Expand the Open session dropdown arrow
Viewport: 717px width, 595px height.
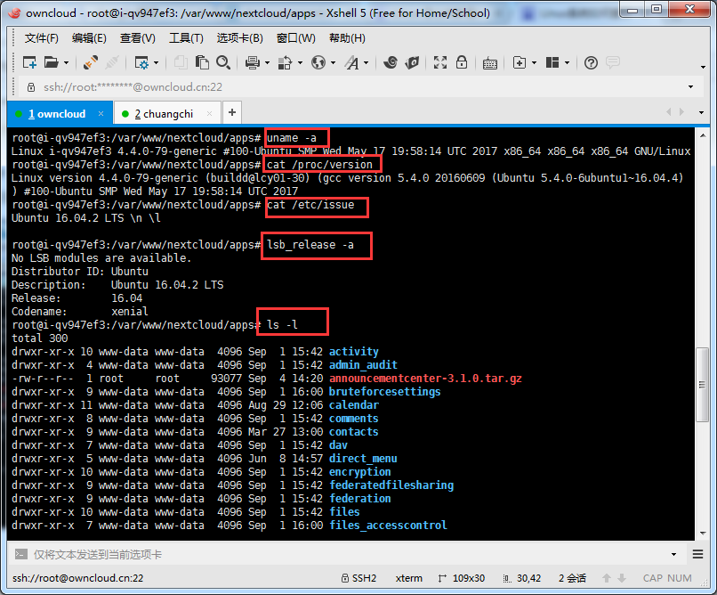pyautogui.click(x=67, y=62)
